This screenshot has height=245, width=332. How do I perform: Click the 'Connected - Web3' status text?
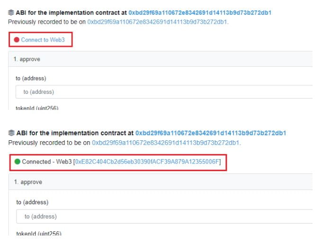(47, 162)
